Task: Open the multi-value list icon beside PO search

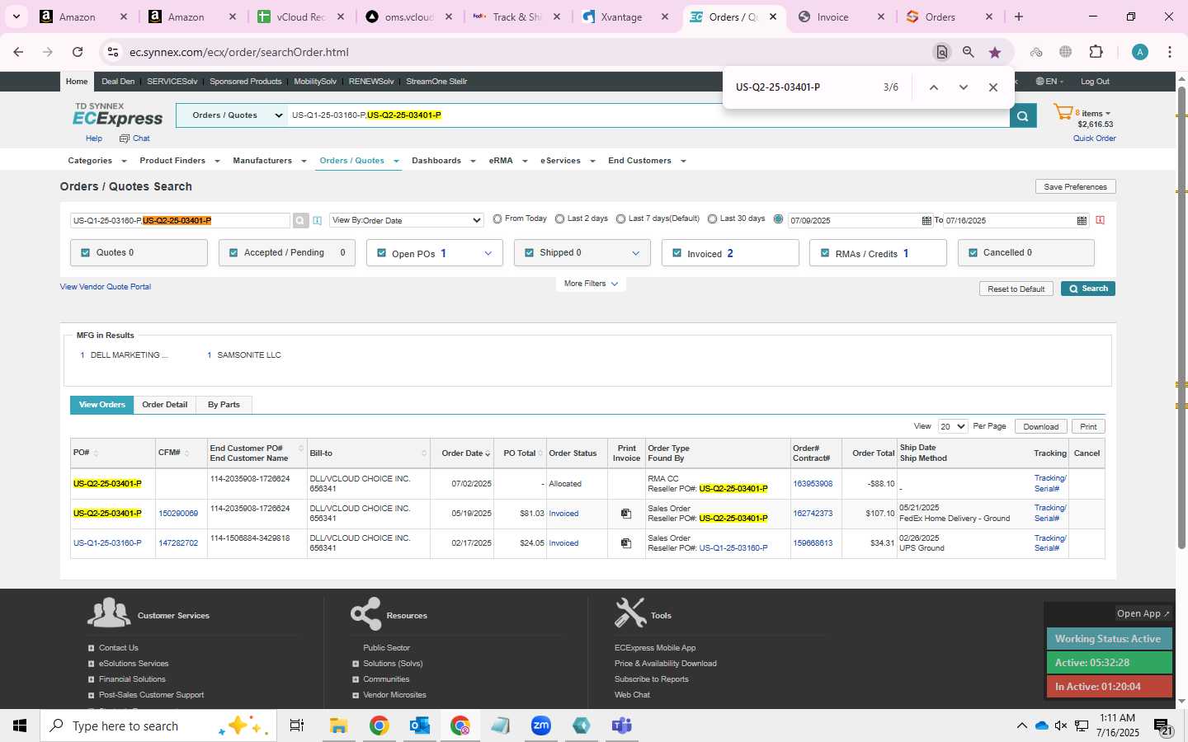Action: (317, 220)
